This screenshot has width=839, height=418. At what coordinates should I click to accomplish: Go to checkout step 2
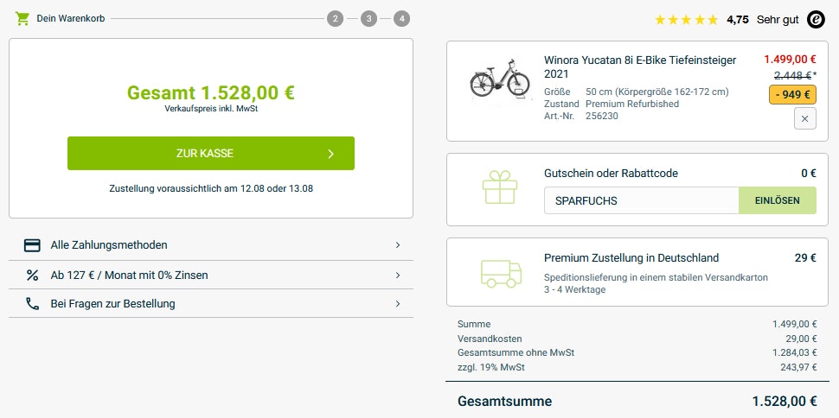point(336,18)
